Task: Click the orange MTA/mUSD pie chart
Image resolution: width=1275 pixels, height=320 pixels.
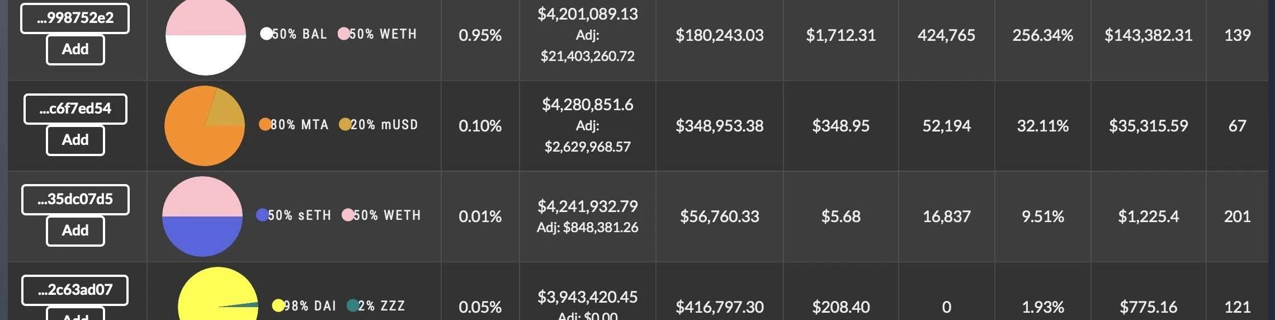Action: point(205,126)
